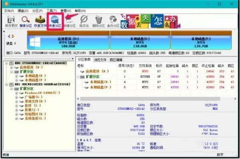Select local disk (E:) in left tree
Viewport: 240px width, 159px height.
click(x=35, y=76)
